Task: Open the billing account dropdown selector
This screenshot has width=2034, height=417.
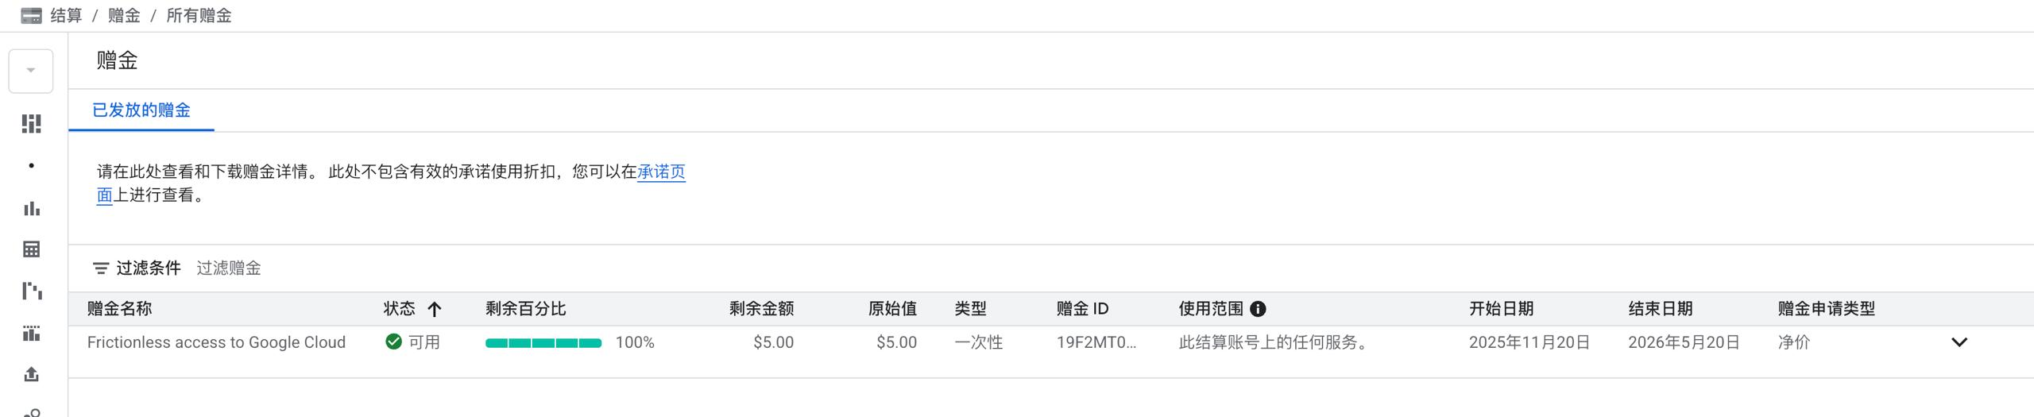Action: tap(31, 71)
